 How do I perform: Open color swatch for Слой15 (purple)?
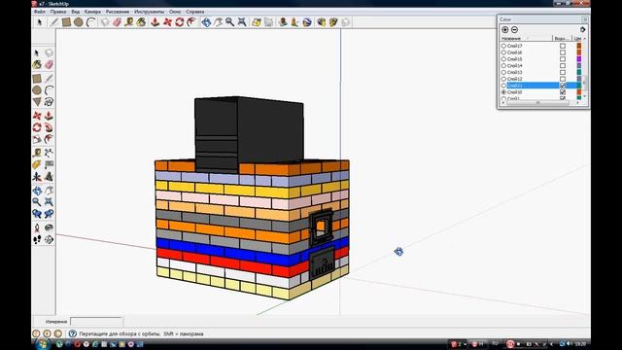pos(579,59)
